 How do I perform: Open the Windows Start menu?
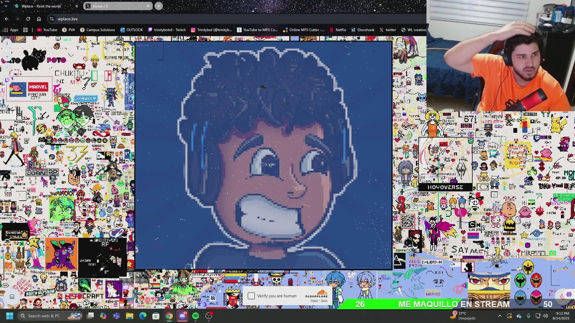pos(9,316)
